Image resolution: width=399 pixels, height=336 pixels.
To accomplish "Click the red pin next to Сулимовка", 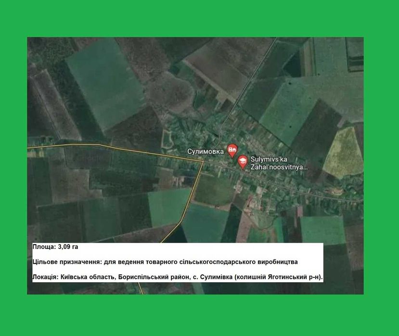I will click(232, 150).
